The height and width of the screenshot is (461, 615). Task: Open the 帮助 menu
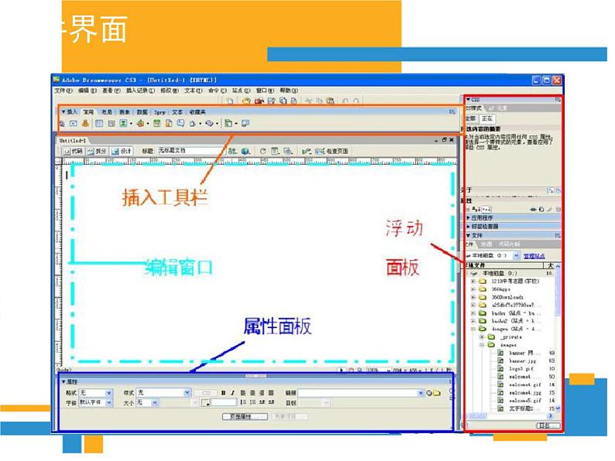pyautogui.click(x=288, y=90)
